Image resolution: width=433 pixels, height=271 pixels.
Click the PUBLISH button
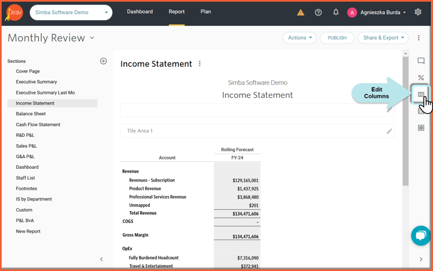337,38
